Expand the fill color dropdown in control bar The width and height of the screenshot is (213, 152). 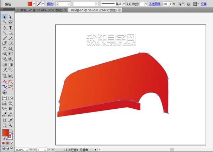pos(34,4)
